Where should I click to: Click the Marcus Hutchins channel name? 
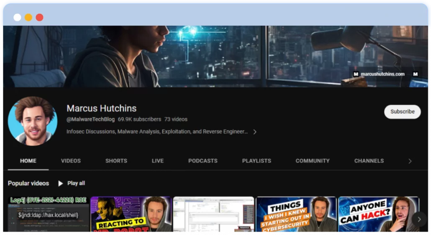101,108
